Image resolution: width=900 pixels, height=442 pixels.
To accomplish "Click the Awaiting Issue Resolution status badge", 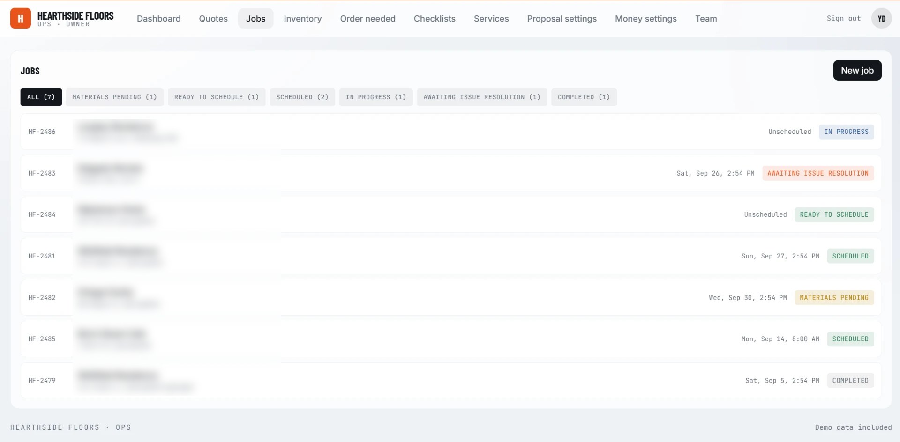I will click(818, 173).
